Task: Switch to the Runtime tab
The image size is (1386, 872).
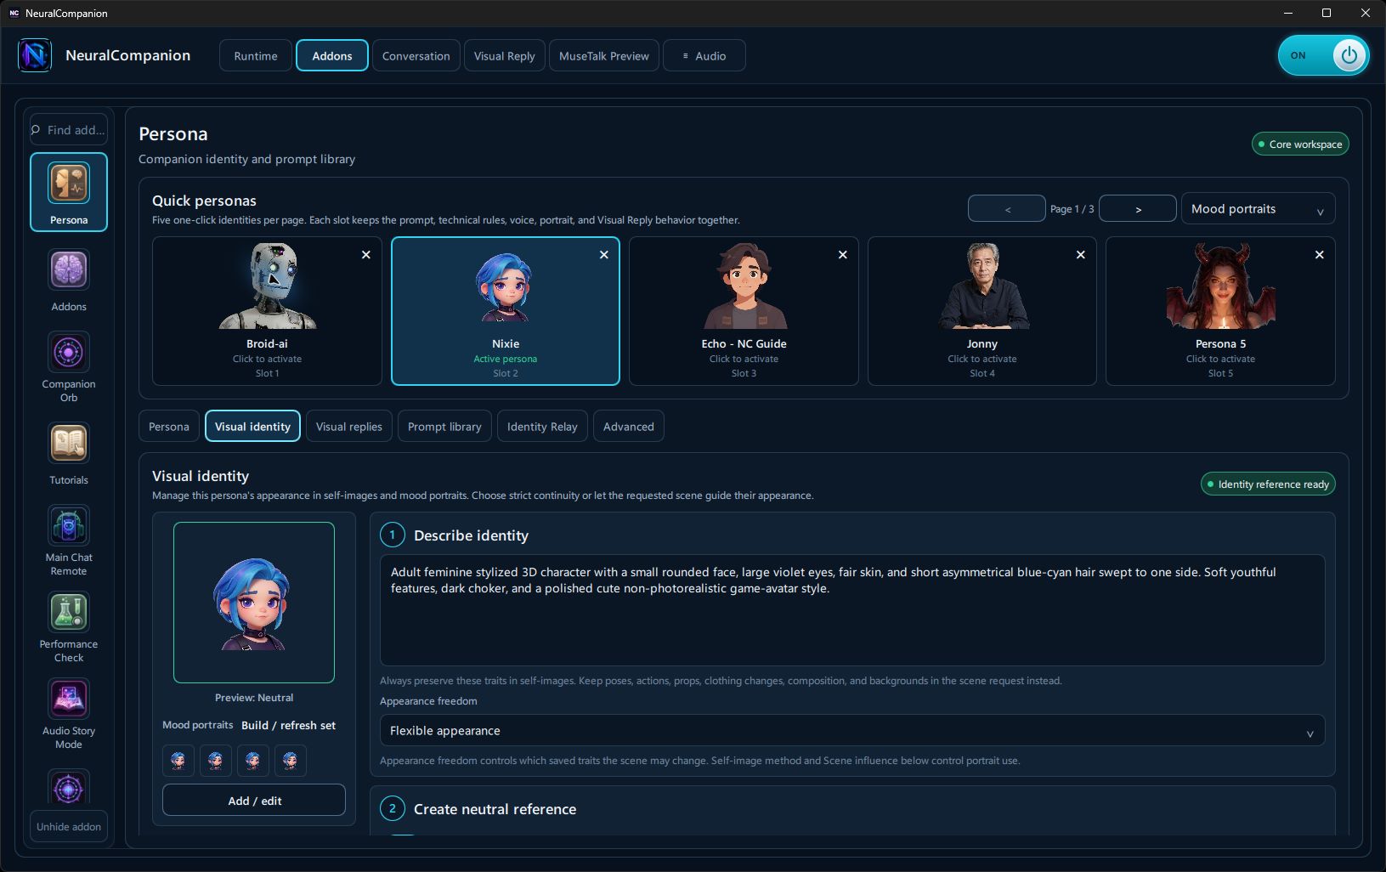Action: (256, 56)
